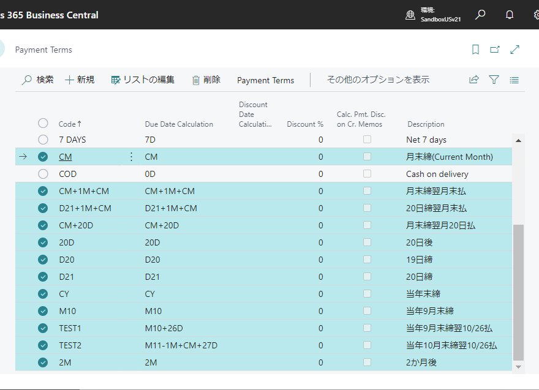
Task: Bookmark the Payment Terms page
Action: tap(475, 50)
